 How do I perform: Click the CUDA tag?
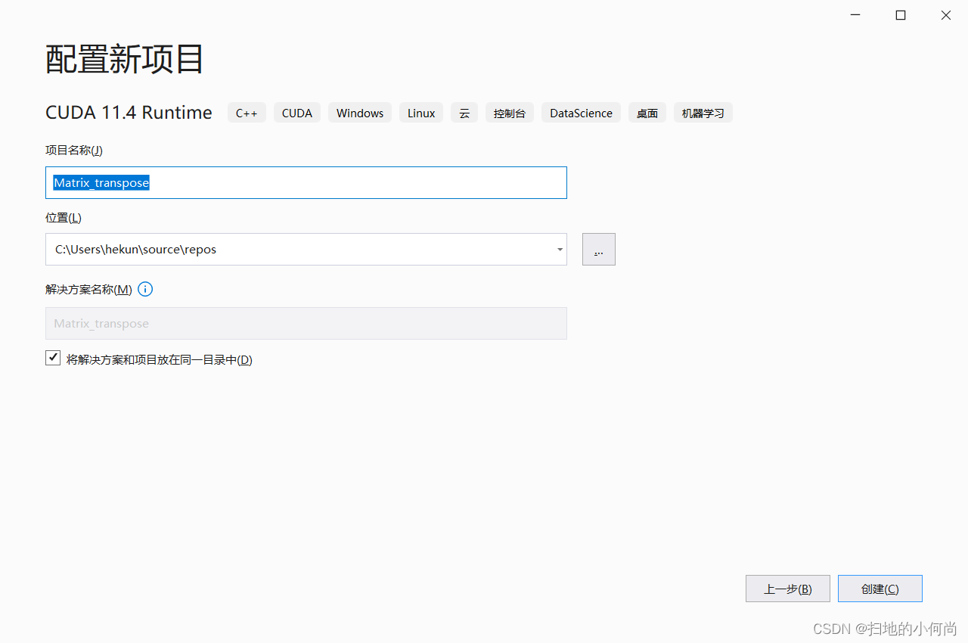pyautogui.click(x=297, y=113)
